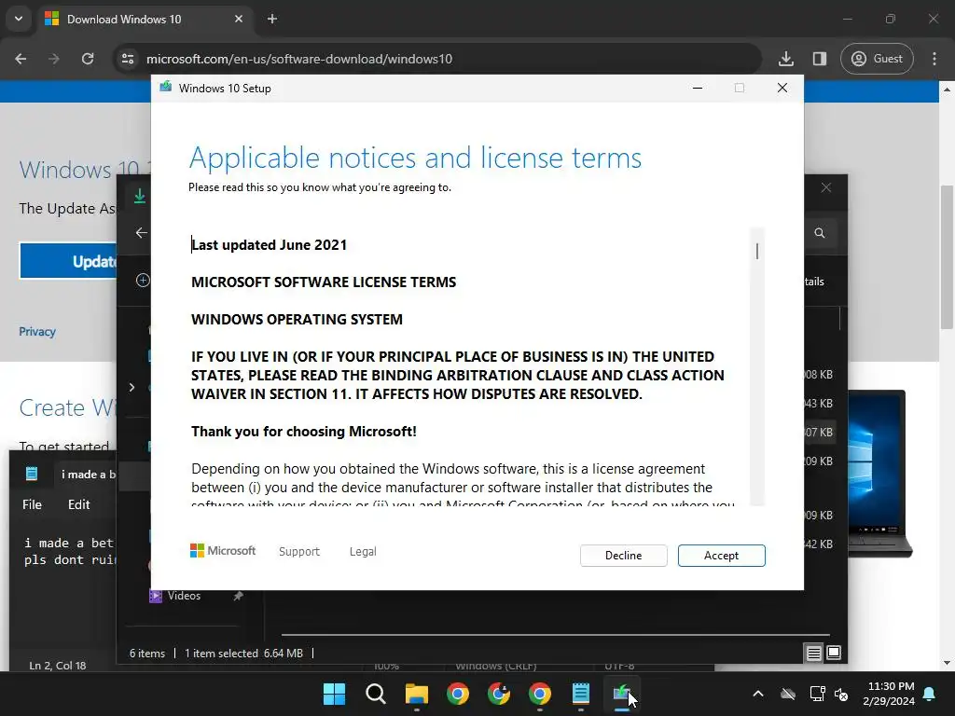This screenshot has width=955, height=716.
Task: Open Notepad Edit menu
Action: tap(78, 504)
